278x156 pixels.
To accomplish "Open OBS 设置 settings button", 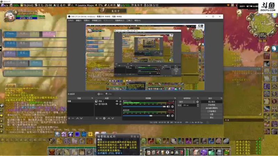I will point(212,114).
